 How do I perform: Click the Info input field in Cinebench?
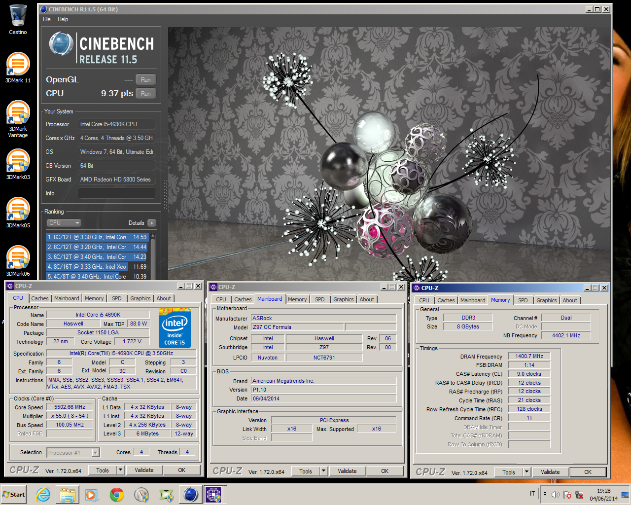point(116,193)
